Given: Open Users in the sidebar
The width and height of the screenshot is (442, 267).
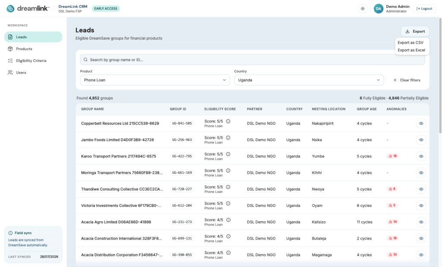Looking at the screenshot, I should click(x=33, y=72).
